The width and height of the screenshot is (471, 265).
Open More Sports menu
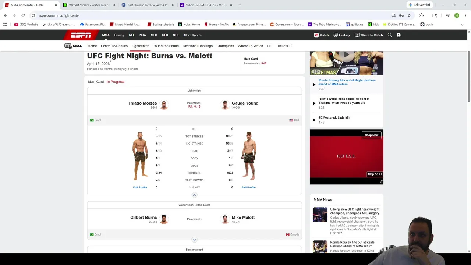pyautogui.click(x=192, y=35)
